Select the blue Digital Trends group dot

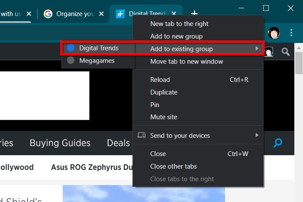71,48
